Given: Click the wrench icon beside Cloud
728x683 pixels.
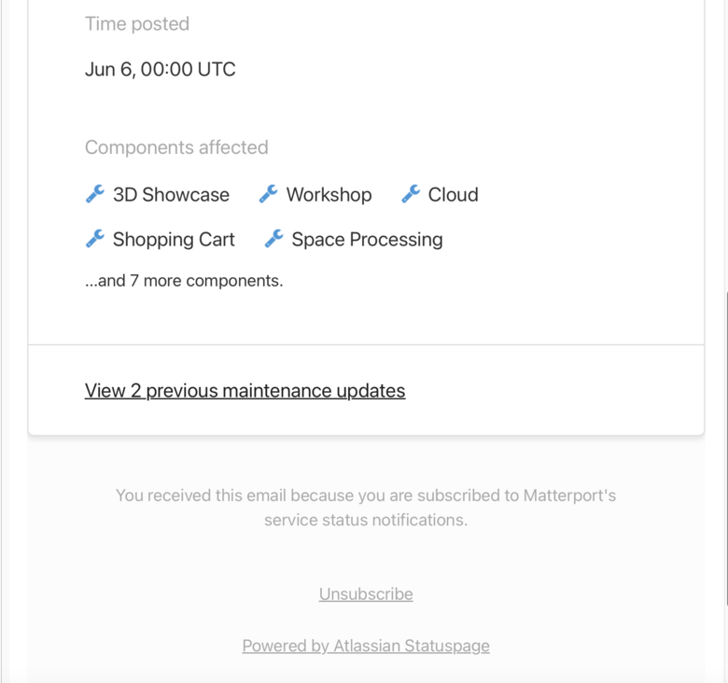Looking at the screenshot, I should [411, 194].
